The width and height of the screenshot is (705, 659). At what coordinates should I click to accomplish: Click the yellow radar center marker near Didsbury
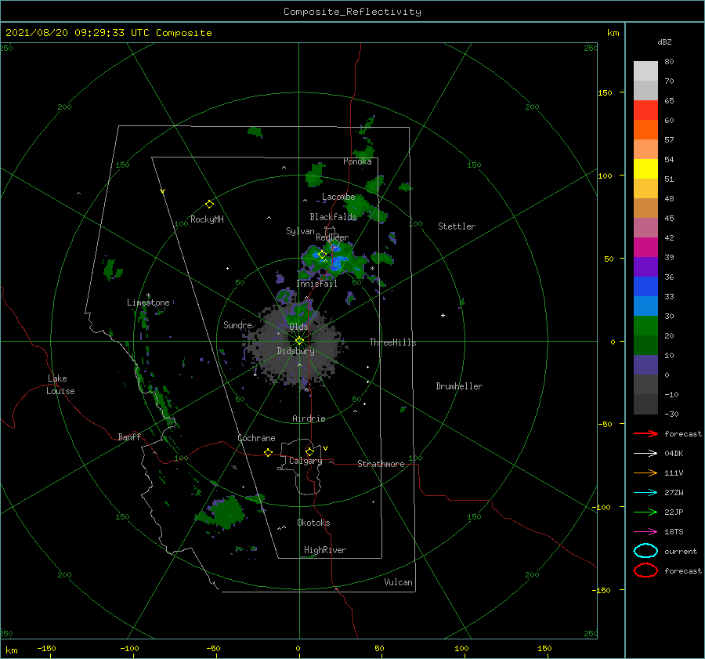tap(299, 341)
